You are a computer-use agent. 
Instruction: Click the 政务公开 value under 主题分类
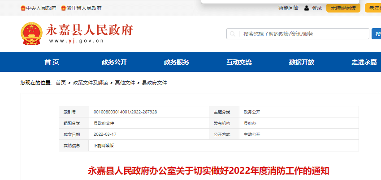(x=252, y=112)
